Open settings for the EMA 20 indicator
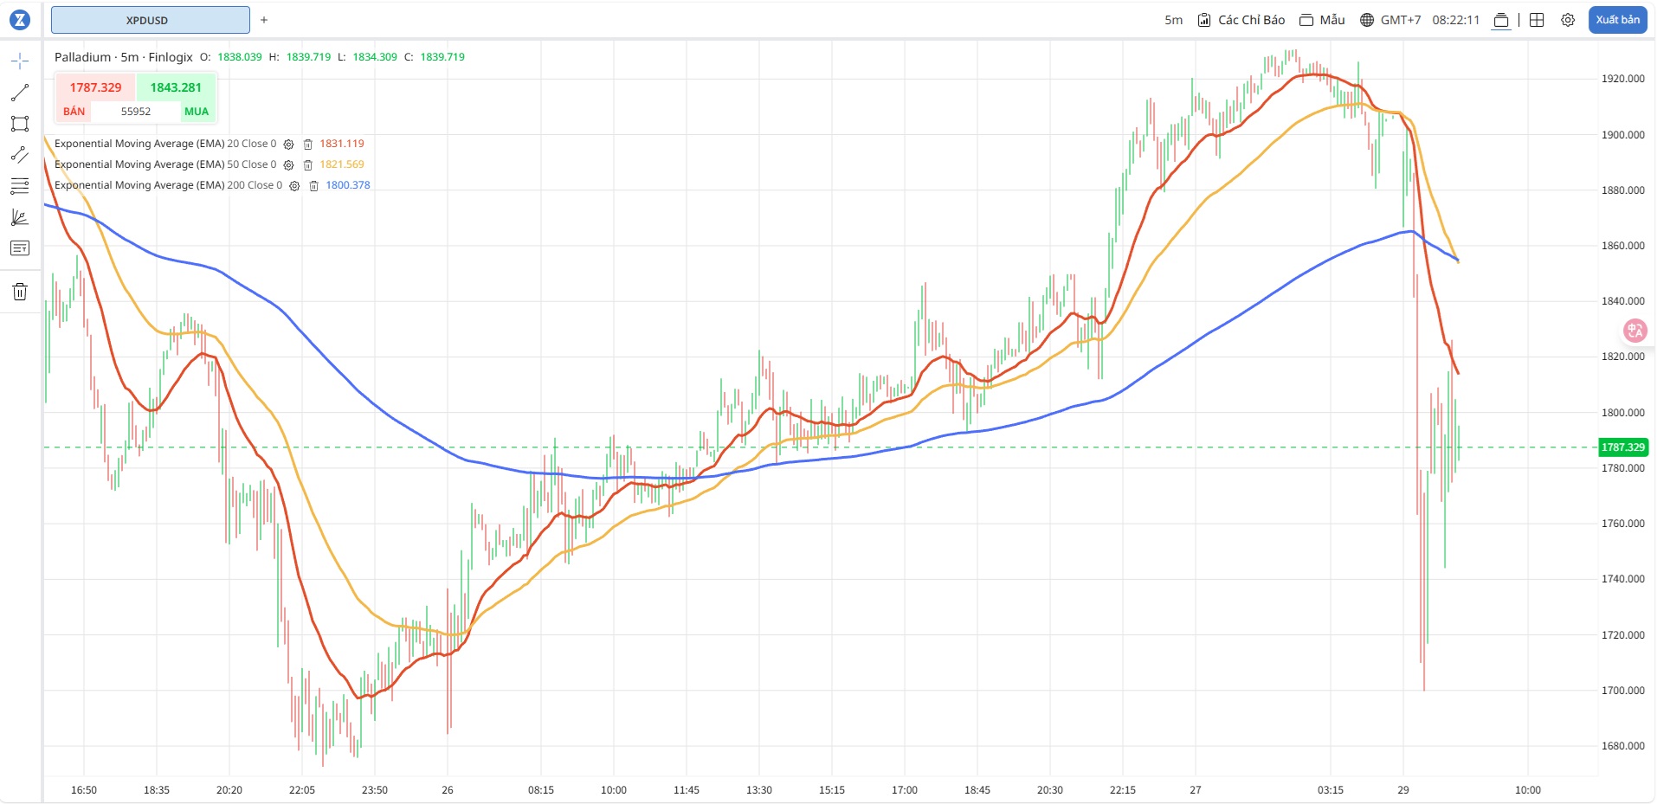 coord(289,145)
